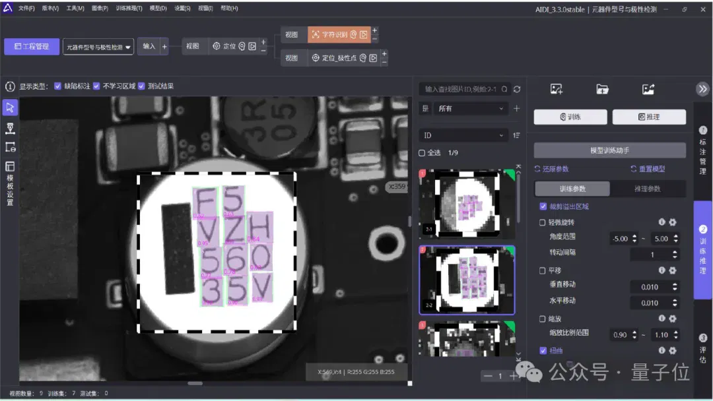713x401 pixels.
Task: Toggle 测试结果 display checkbox
Action: coord(141,86)
